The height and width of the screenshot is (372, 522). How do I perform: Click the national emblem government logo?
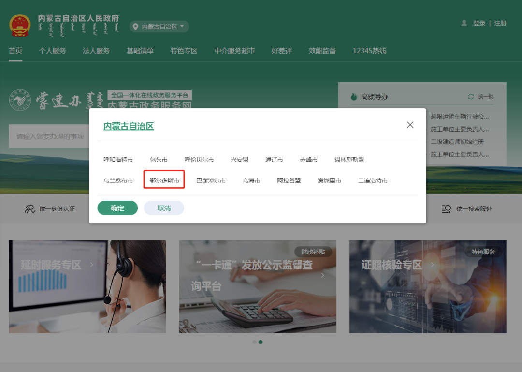[x=19, y=25]
